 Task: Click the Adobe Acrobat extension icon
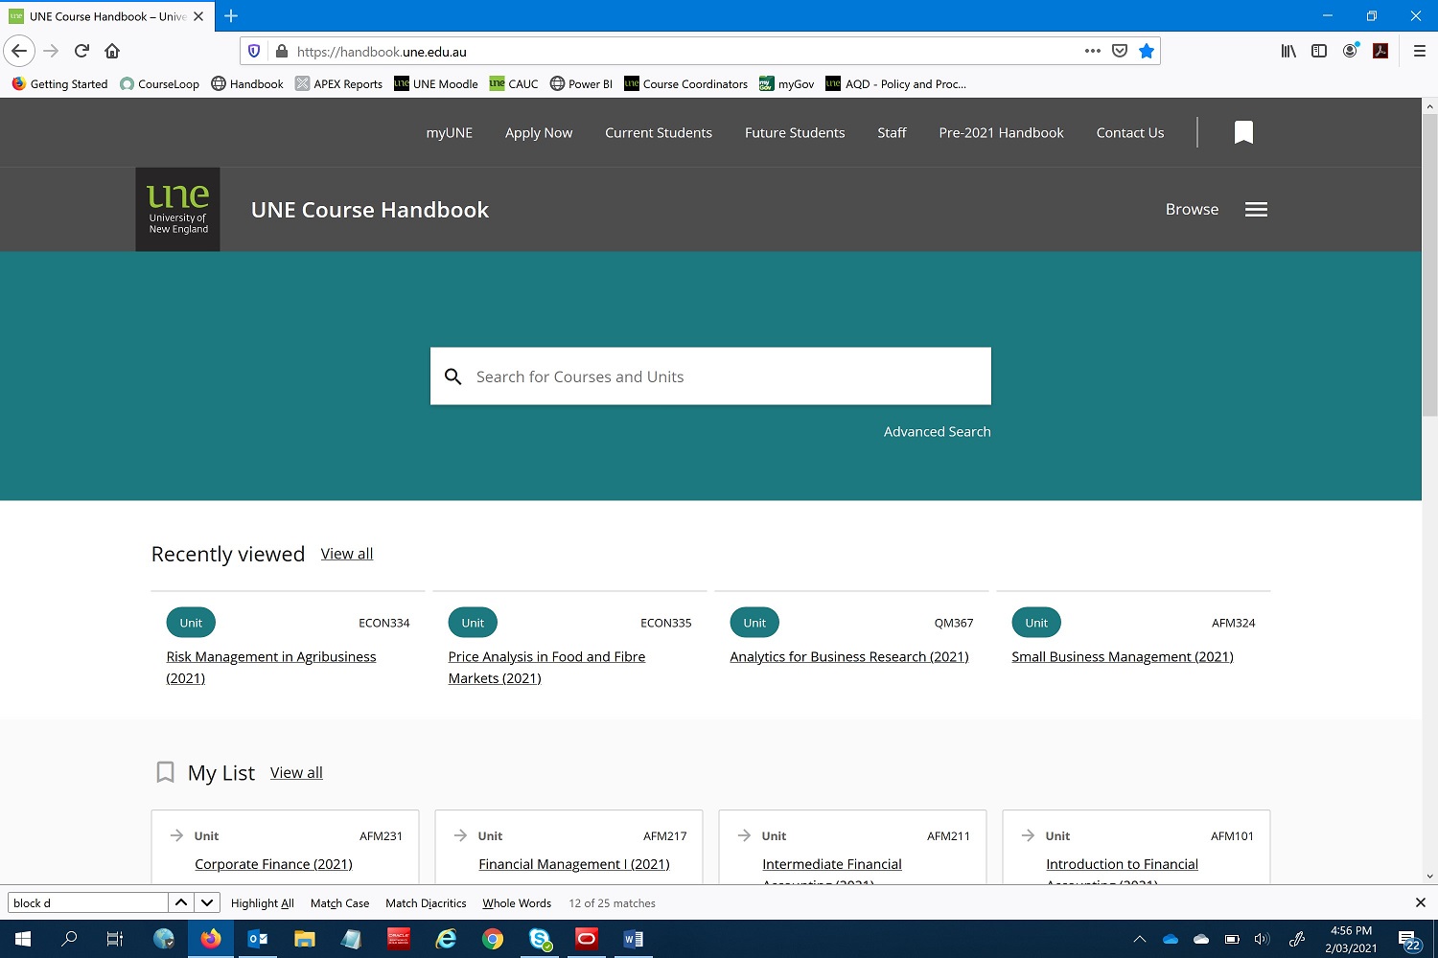pyautogui.click(x=1380, y=51)
